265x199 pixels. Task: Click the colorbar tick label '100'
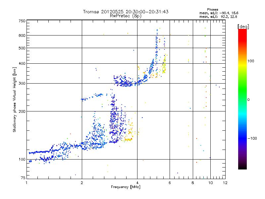[x=251, y=61]
